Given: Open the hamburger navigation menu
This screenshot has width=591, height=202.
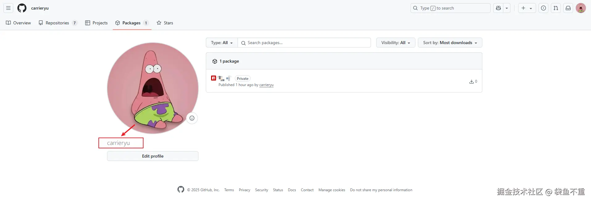Looking at the screenshot, I should (x=8, y=8).
